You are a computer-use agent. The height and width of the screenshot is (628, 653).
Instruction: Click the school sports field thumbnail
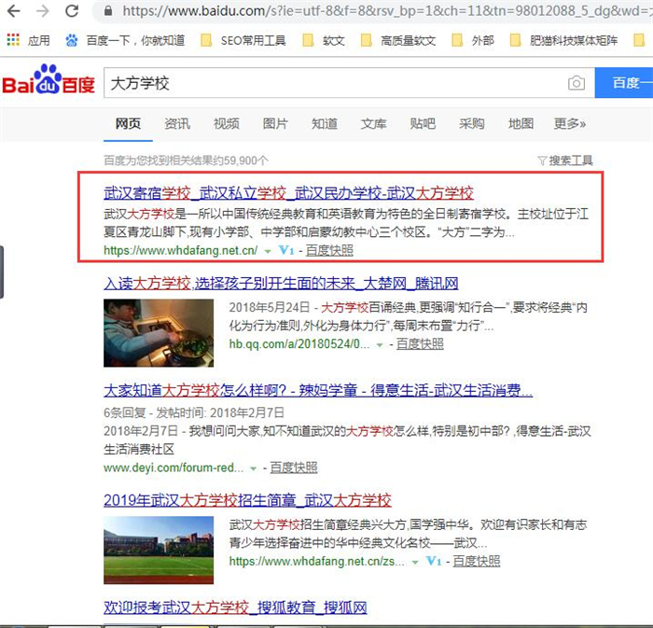[x=159, y=551]
